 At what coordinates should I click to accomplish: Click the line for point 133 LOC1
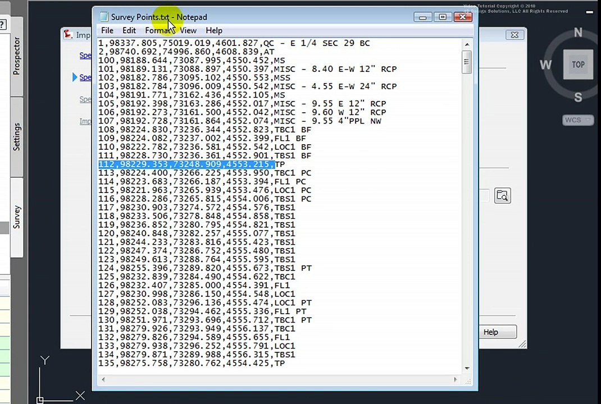coord(197,346)
